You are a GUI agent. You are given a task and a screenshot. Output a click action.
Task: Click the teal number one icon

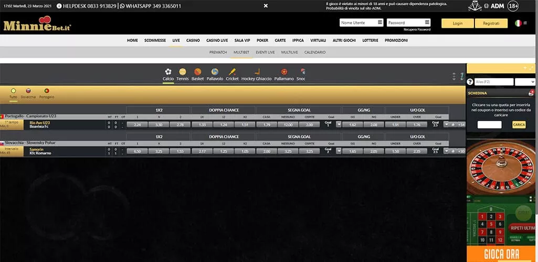(462, 77)
